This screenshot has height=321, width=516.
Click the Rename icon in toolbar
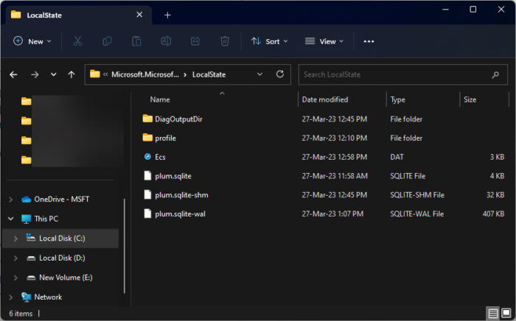pyautogui.click(x=166, y=41)
